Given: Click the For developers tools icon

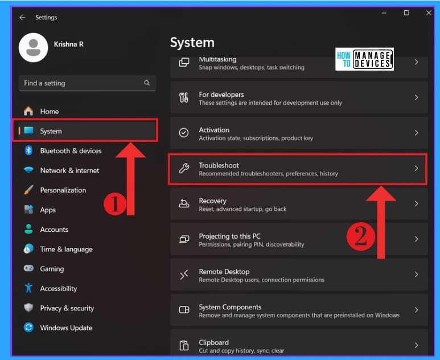Looking at the screenshot, I should pyautogui.click(x=184, y=98).
